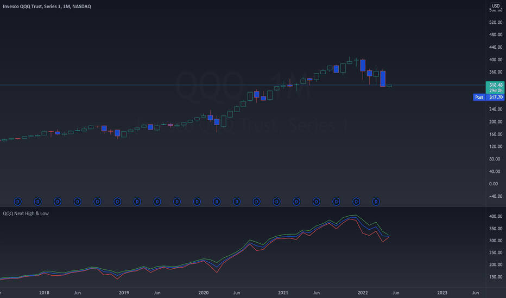Open the USD currency selector
506x298 pixels.
click(496, 6)
